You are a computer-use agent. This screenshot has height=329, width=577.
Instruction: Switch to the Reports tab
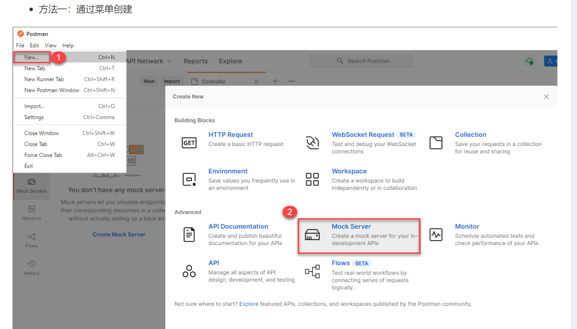coord(196,61)
